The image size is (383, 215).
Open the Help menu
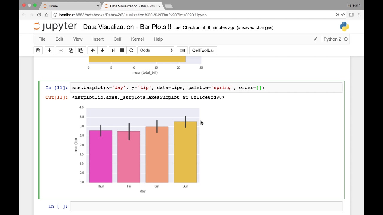158,39
